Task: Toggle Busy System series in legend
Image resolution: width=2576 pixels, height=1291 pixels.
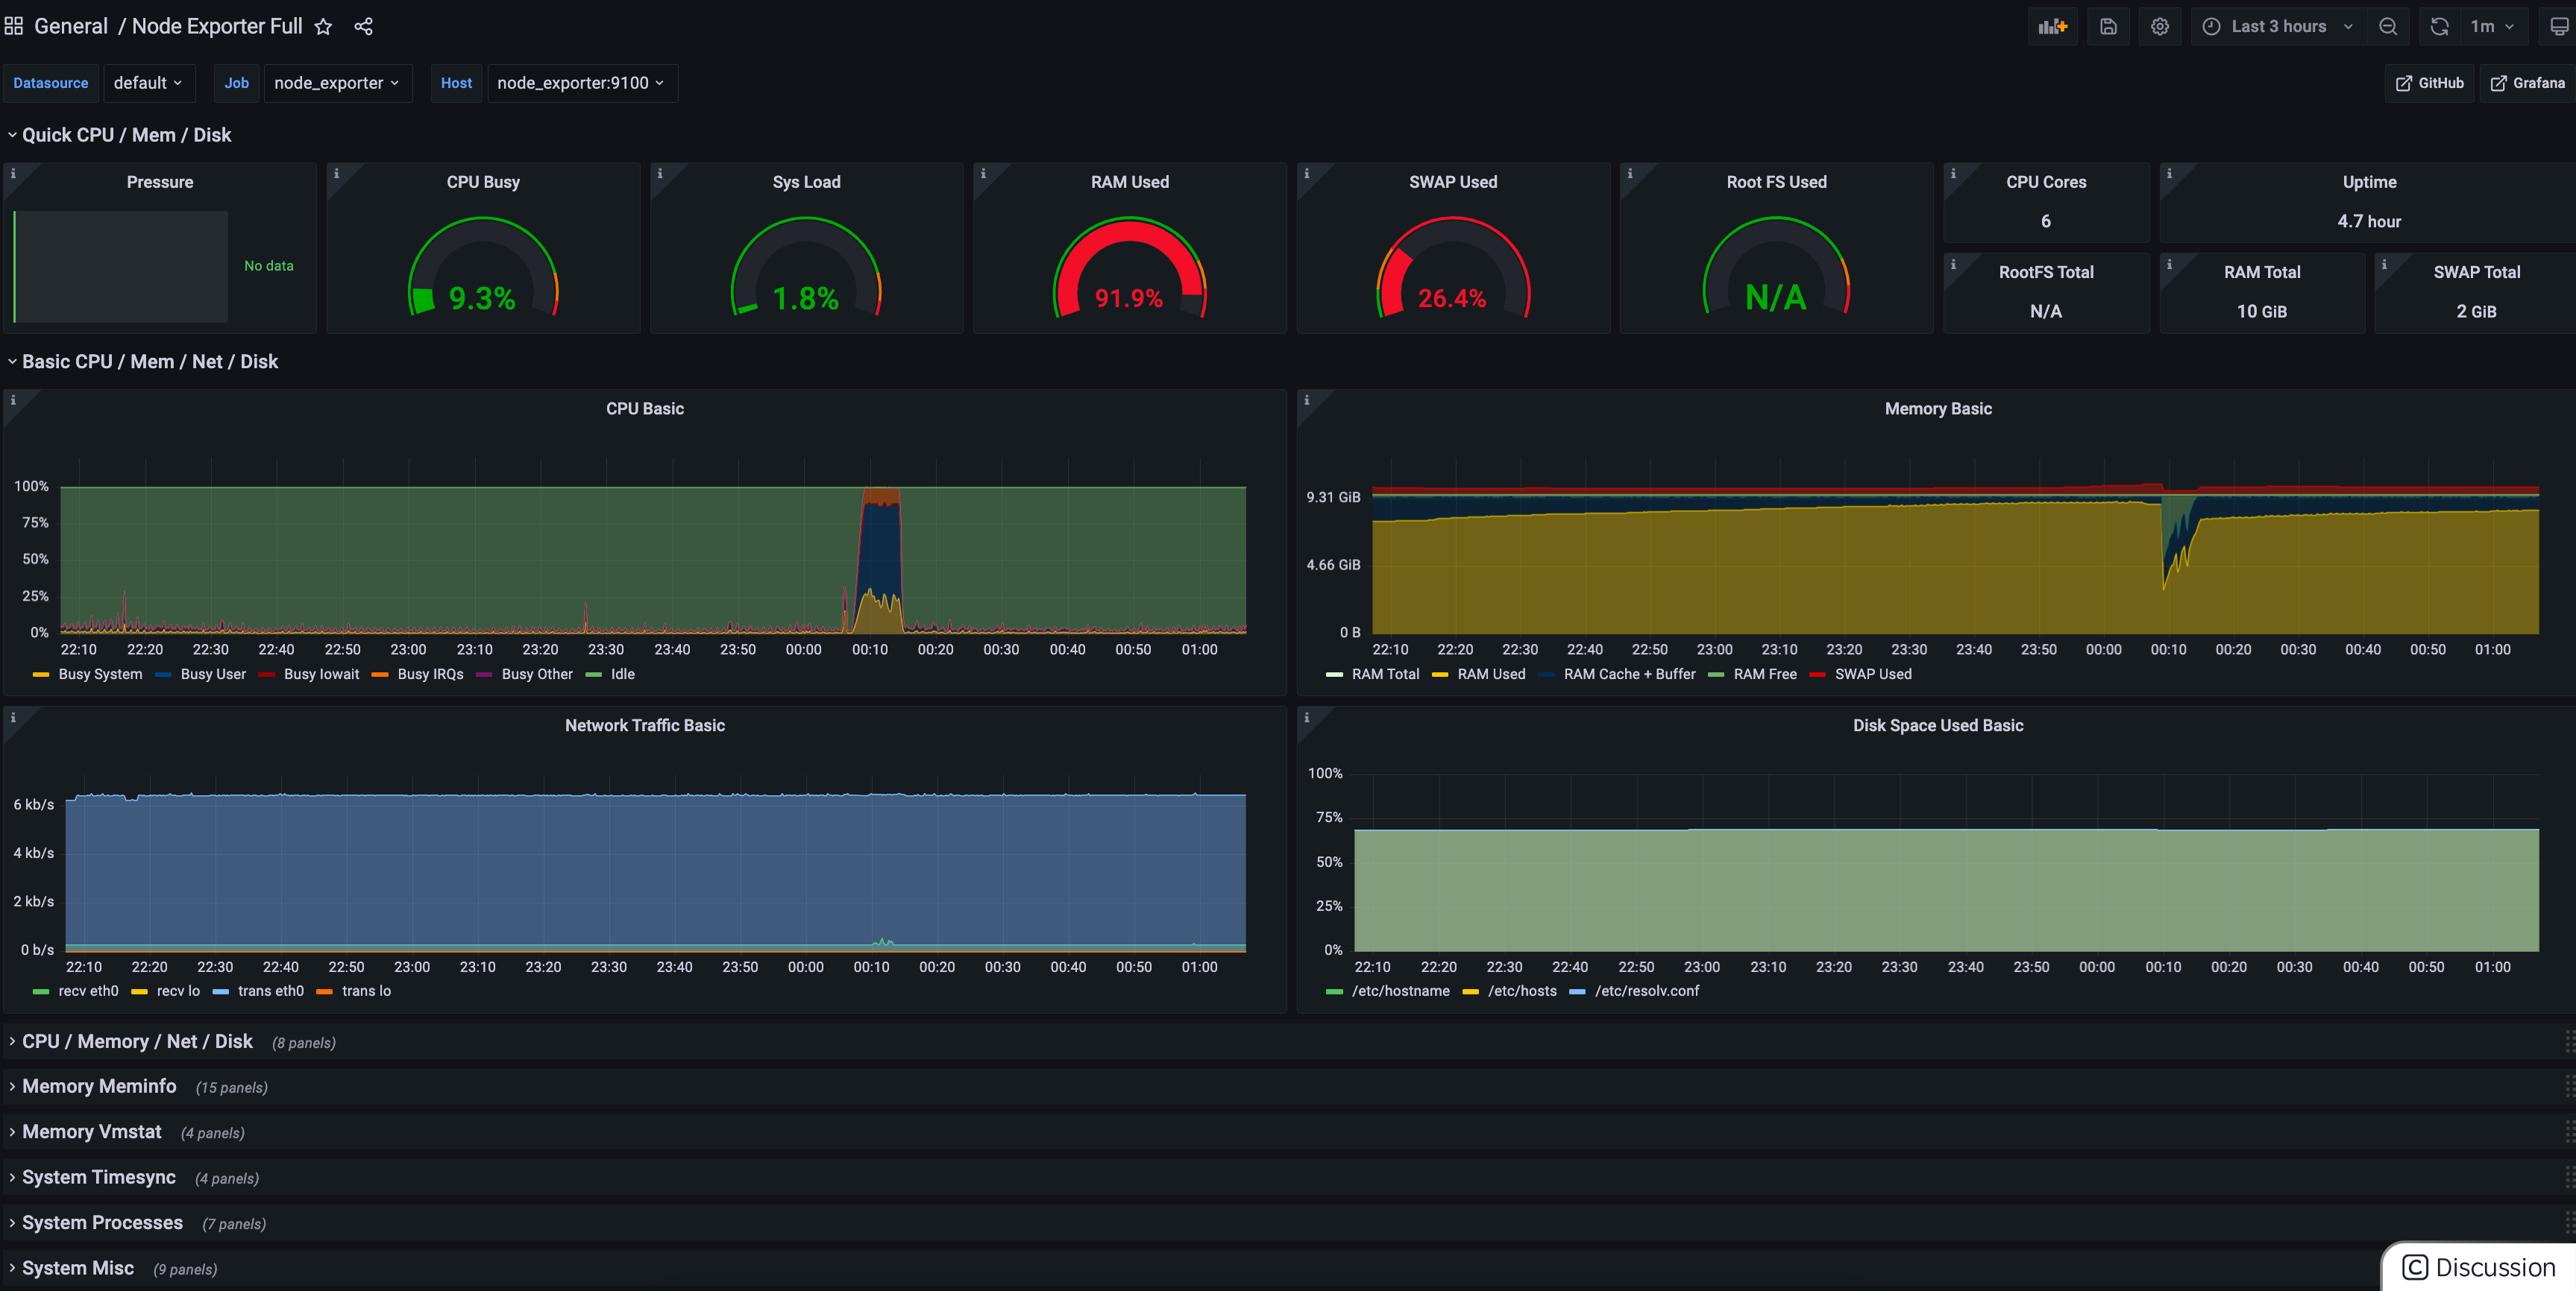Action: (x=100, y=675)
